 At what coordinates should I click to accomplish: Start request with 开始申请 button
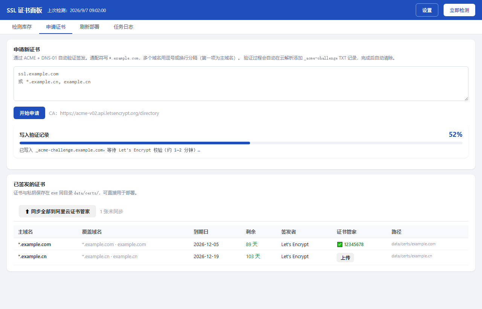coord(29,113)
